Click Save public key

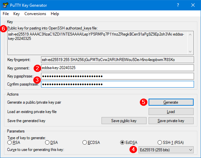click(124, 121)
